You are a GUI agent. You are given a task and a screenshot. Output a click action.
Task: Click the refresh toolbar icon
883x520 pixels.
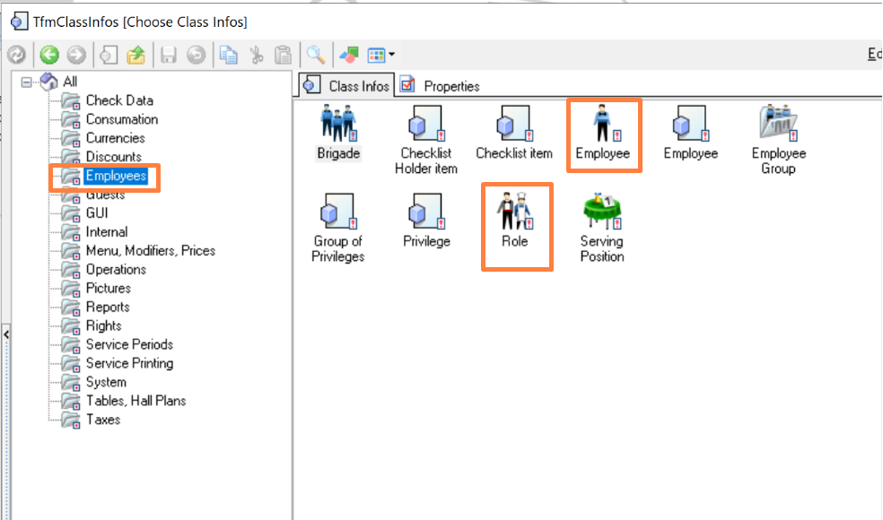[17, 55]
